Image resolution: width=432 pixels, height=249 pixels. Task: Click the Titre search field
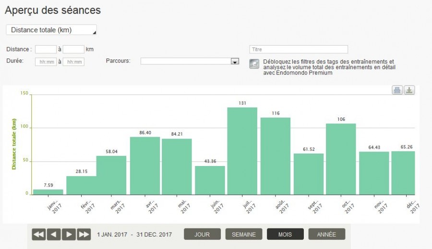point(299,49)
